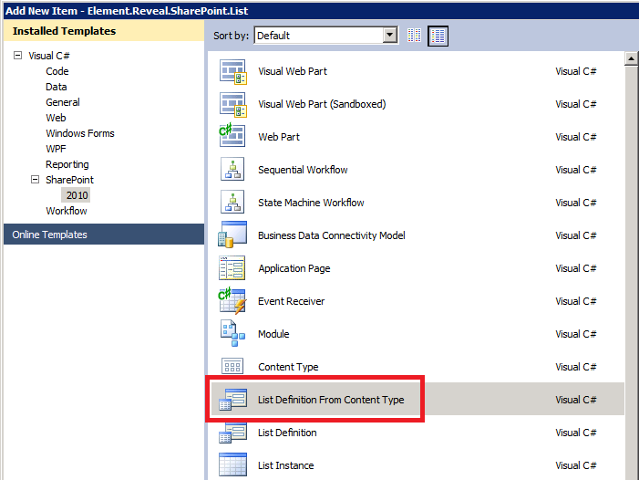Viewport: 639px width, 480px height.
Task: Select the Content Type icon
Action: (232, 366)
